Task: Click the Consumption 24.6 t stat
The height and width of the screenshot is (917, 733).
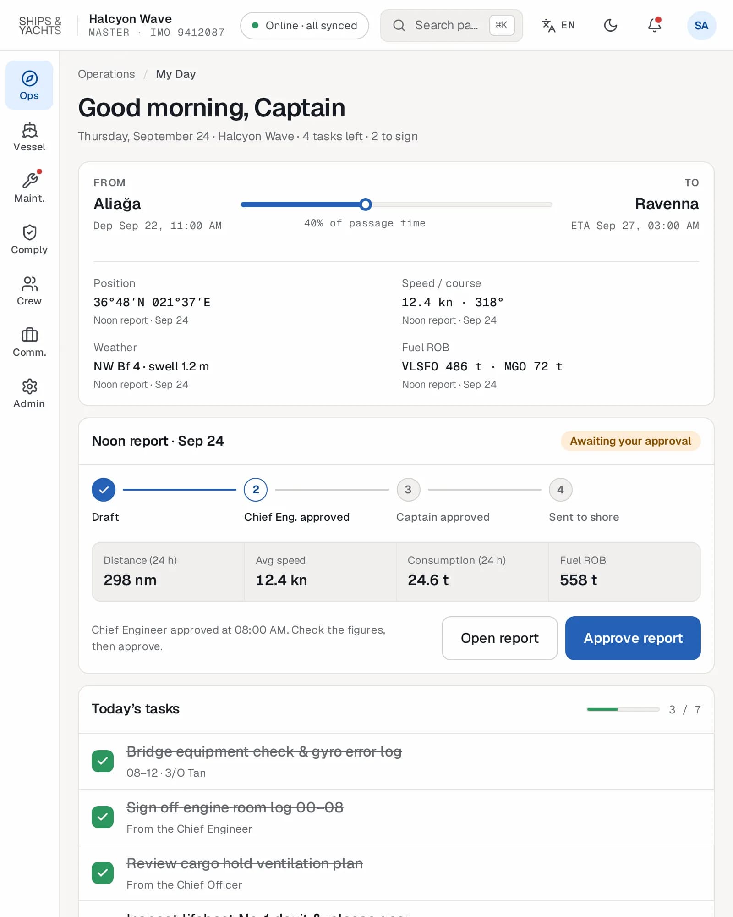Action: [472, 572]
